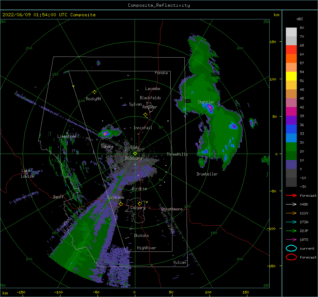The height and width of the screenshot is (297, 318).
Task: Click the Okotoks town label
Action: point(141,236)
